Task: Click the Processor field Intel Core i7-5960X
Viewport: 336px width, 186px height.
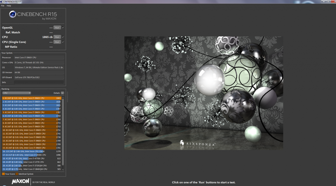Action: (39, 57)
